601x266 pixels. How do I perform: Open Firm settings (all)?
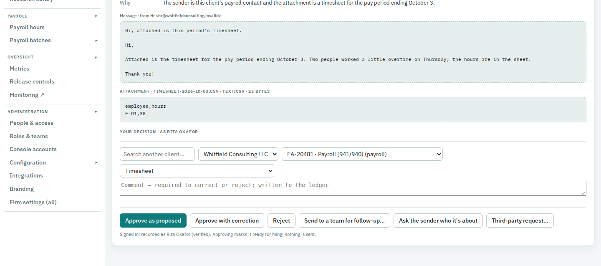[33, 202]
